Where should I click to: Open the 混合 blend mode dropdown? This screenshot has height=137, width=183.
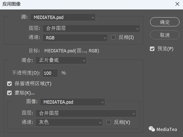click(x=61, y=60)
